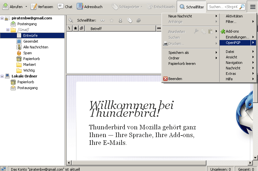Expand the Filter... submenu

(x=238, y=22)
